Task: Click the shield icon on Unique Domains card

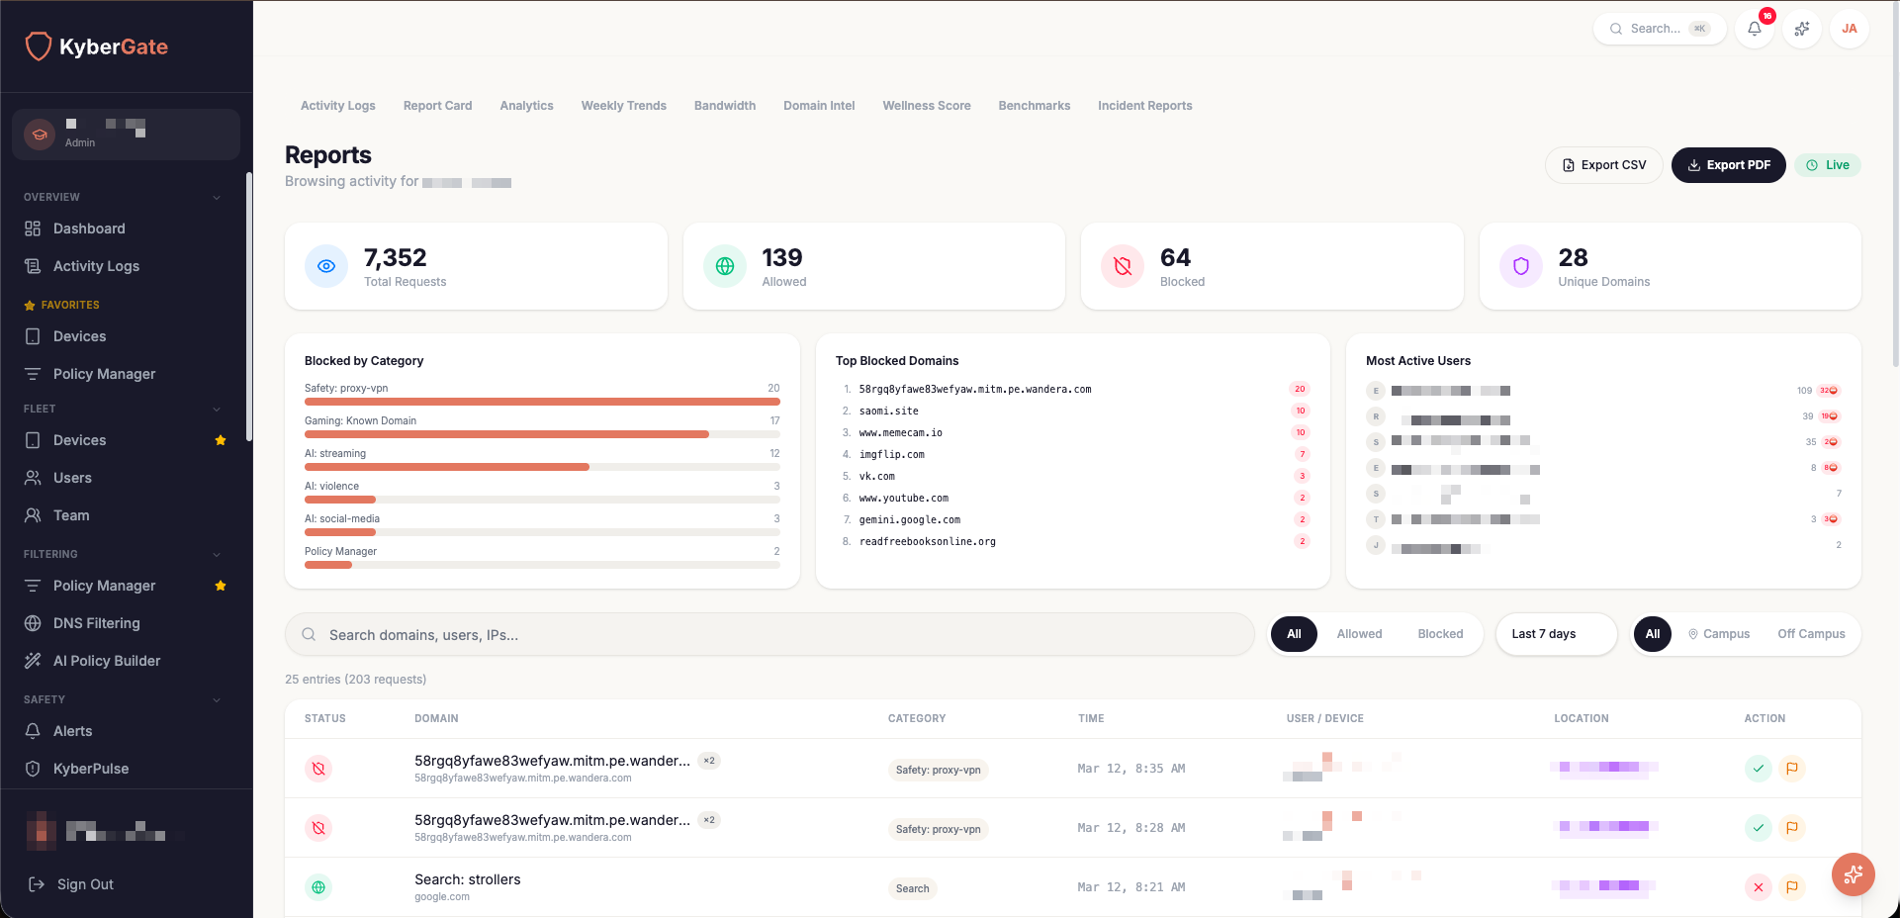Action: 1521,266
